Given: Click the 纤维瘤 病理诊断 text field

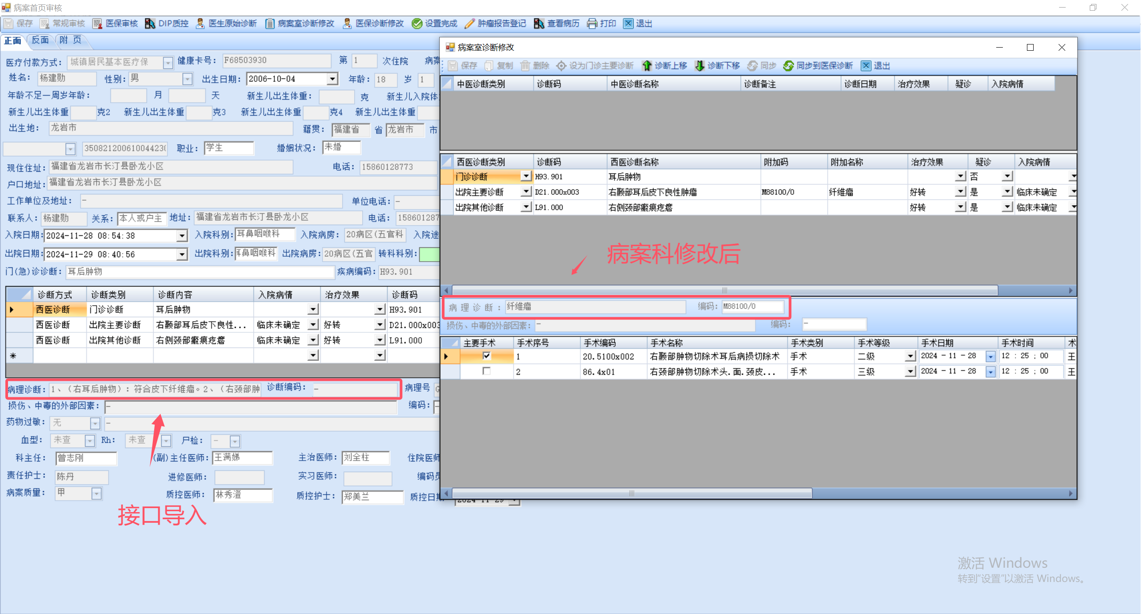Looking at the screenshot, I should pos(595,307).
